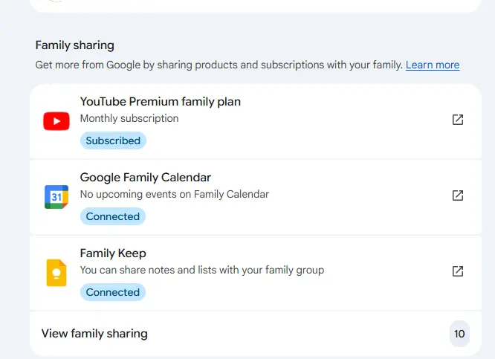
Task: Select Google Family Calendar title
Action: point(146,178)
